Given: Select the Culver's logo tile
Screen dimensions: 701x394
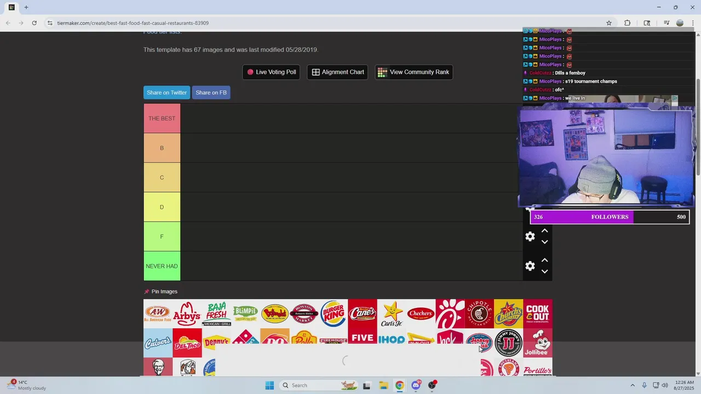Looking at the screenshot, I should [x=158, y=343].
